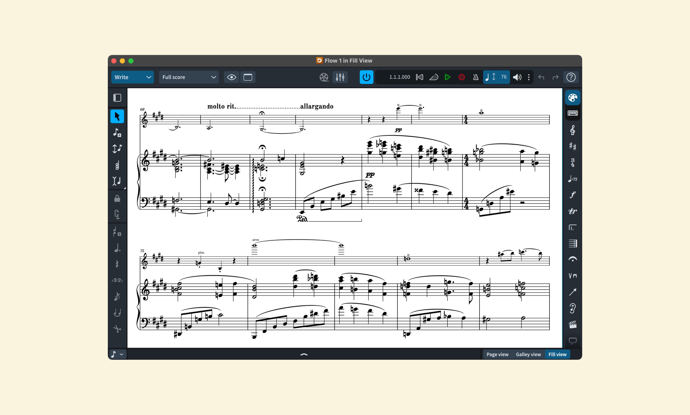Open the Mixer window
690x415 pixels.
click(340, 77)
